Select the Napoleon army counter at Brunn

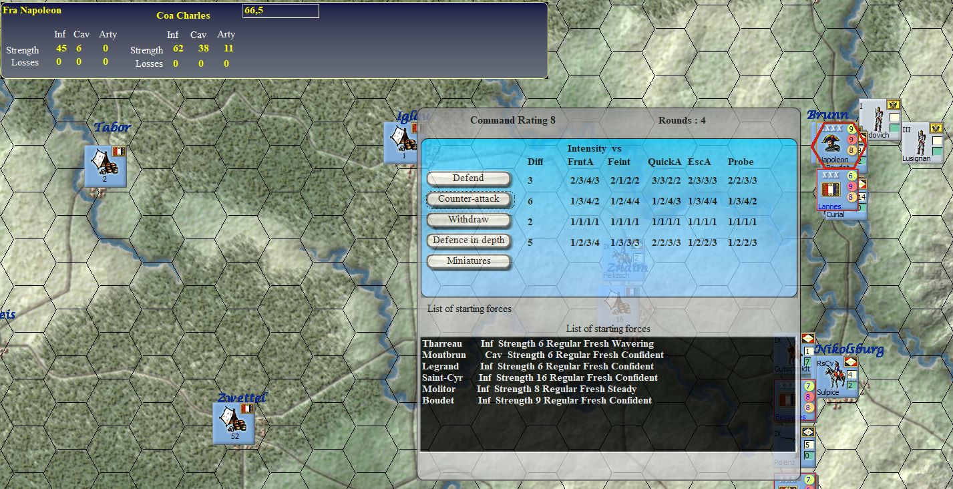tap(837, 144)
